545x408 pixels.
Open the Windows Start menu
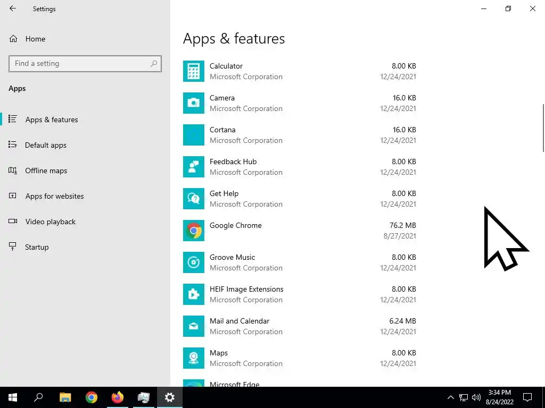click(x=13, y=397)
